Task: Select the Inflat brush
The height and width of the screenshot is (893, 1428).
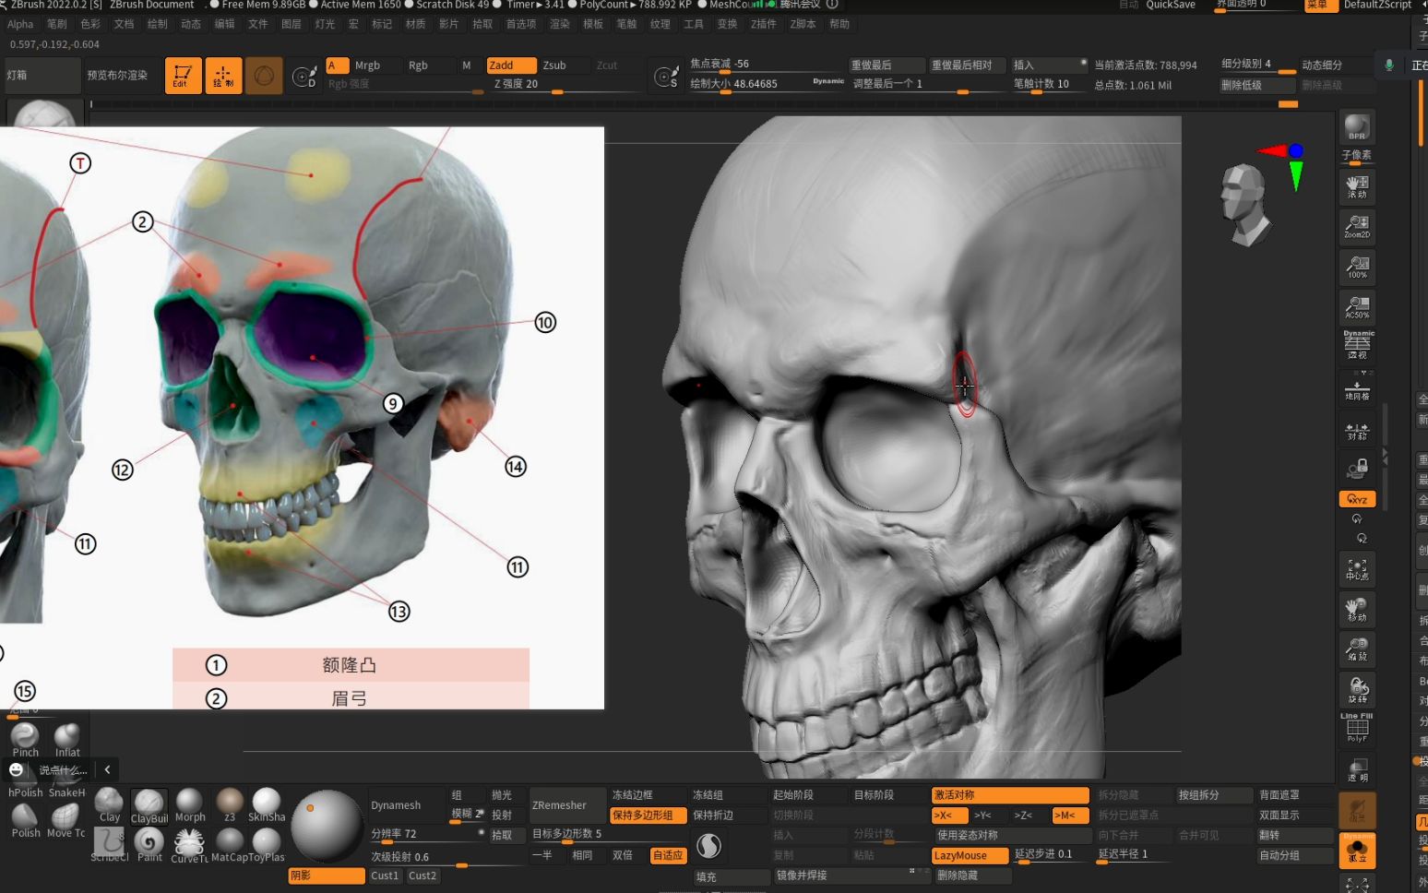Action: pos(66,740)
